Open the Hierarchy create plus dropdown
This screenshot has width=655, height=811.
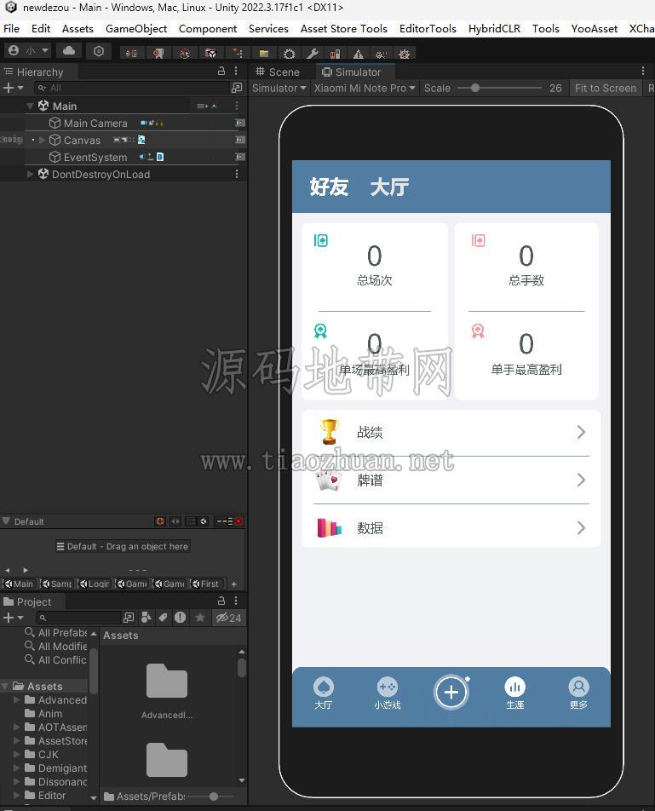coord(13,88)
